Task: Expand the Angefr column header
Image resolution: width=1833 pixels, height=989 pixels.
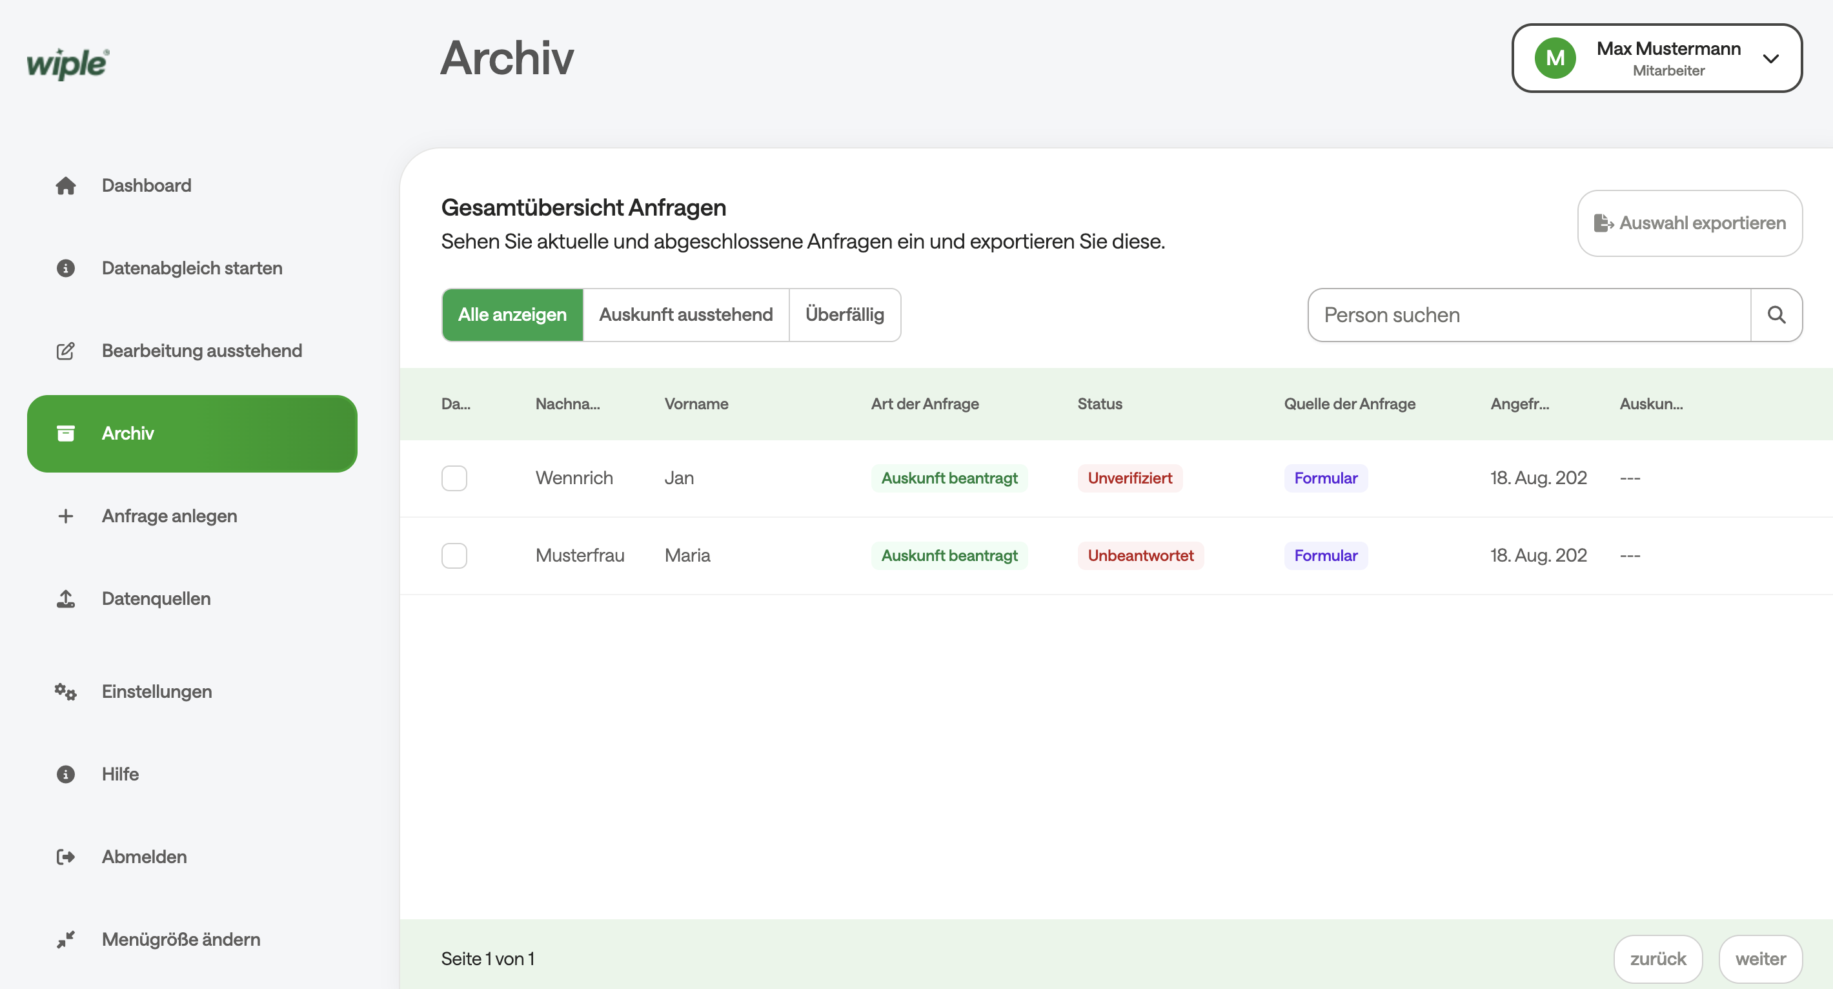Action: 1519,403
